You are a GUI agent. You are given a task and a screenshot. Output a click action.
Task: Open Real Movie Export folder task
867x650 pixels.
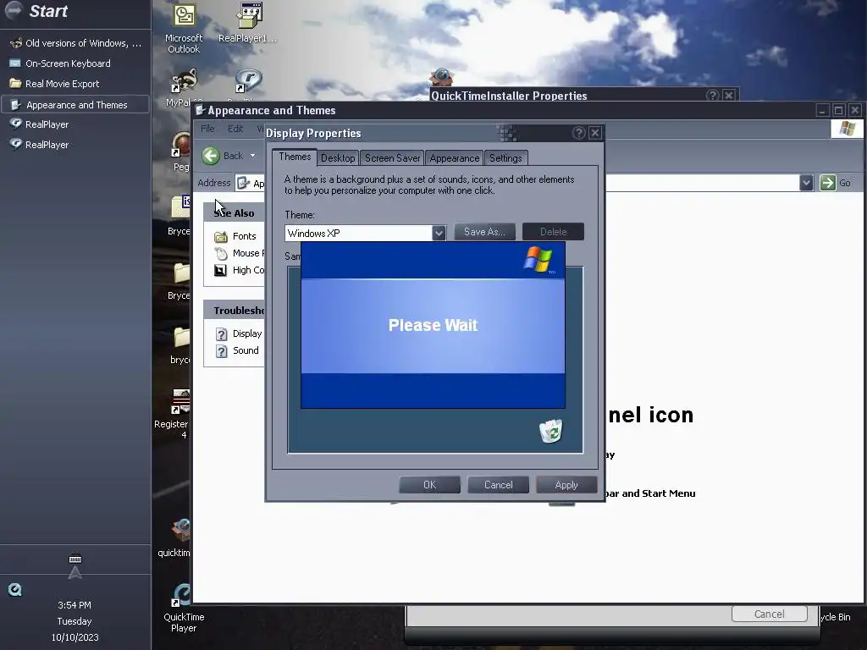(75, 84)
